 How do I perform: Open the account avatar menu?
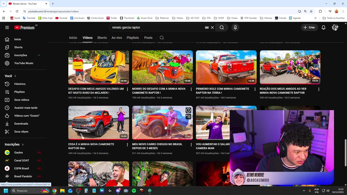tap(335, 27)
